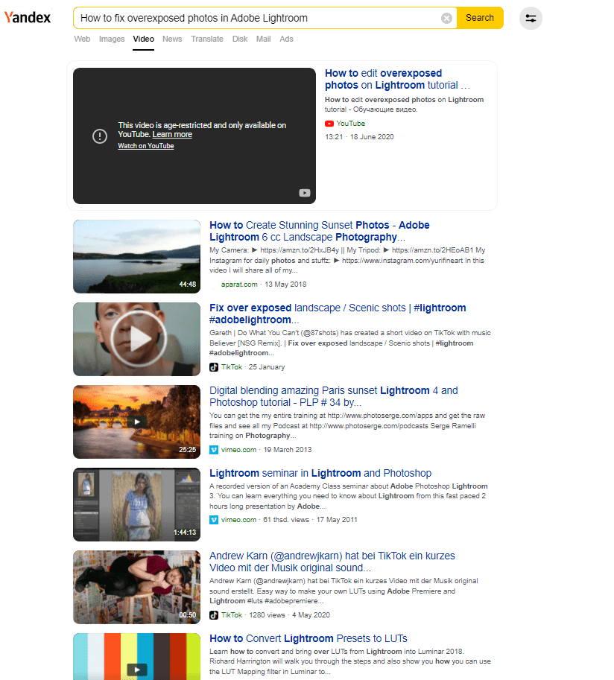This screenshot has width=614, height=680.
Task: Click the 'You can get the my entire training' snippet
Action: click(x=347, y=425)
